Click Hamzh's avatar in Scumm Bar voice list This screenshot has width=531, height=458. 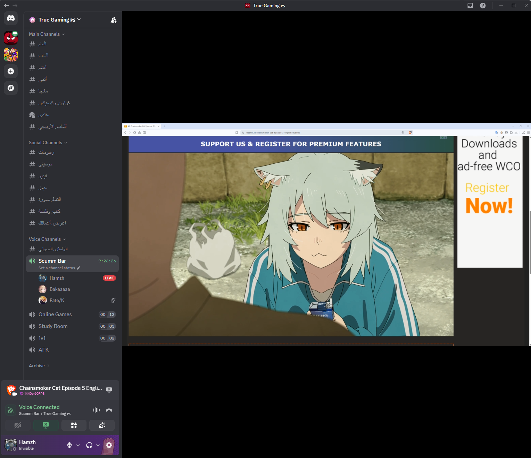(43, 278)
